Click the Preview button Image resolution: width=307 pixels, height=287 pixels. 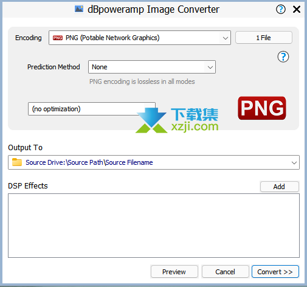[x=174, y=272]
